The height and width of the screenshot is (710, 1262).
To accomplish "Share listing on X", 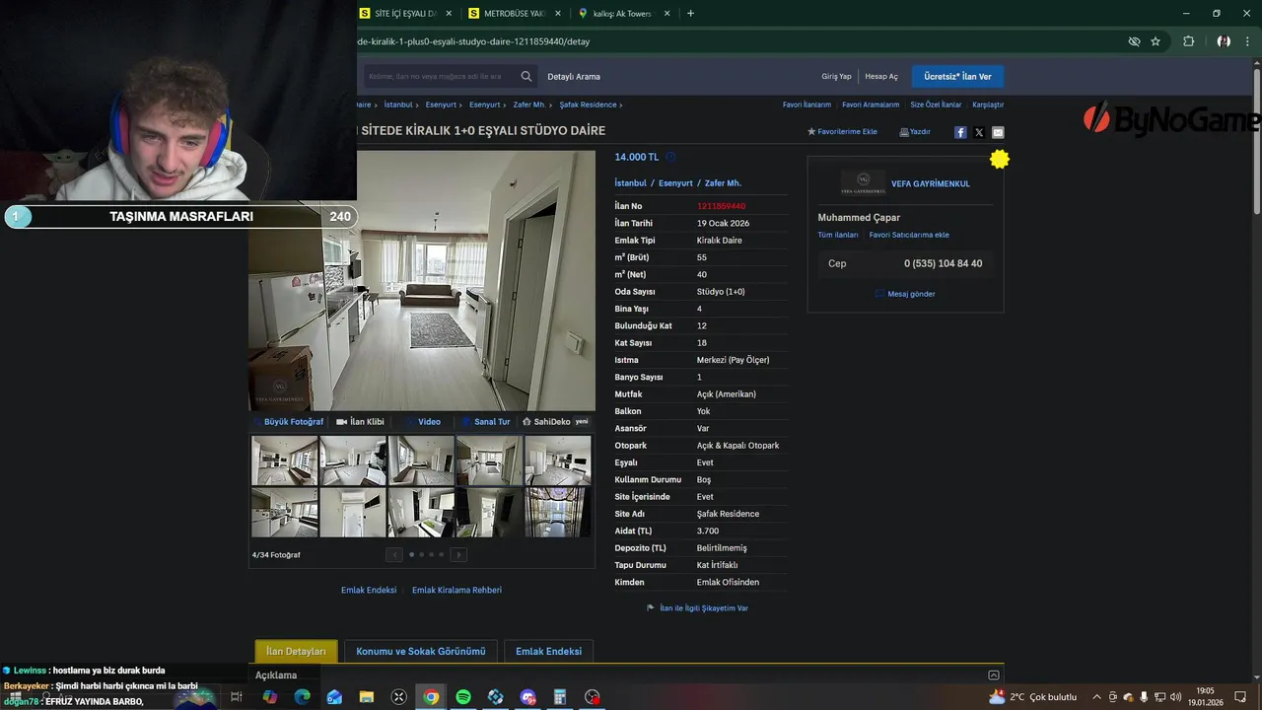I will (x=979, y=132).
